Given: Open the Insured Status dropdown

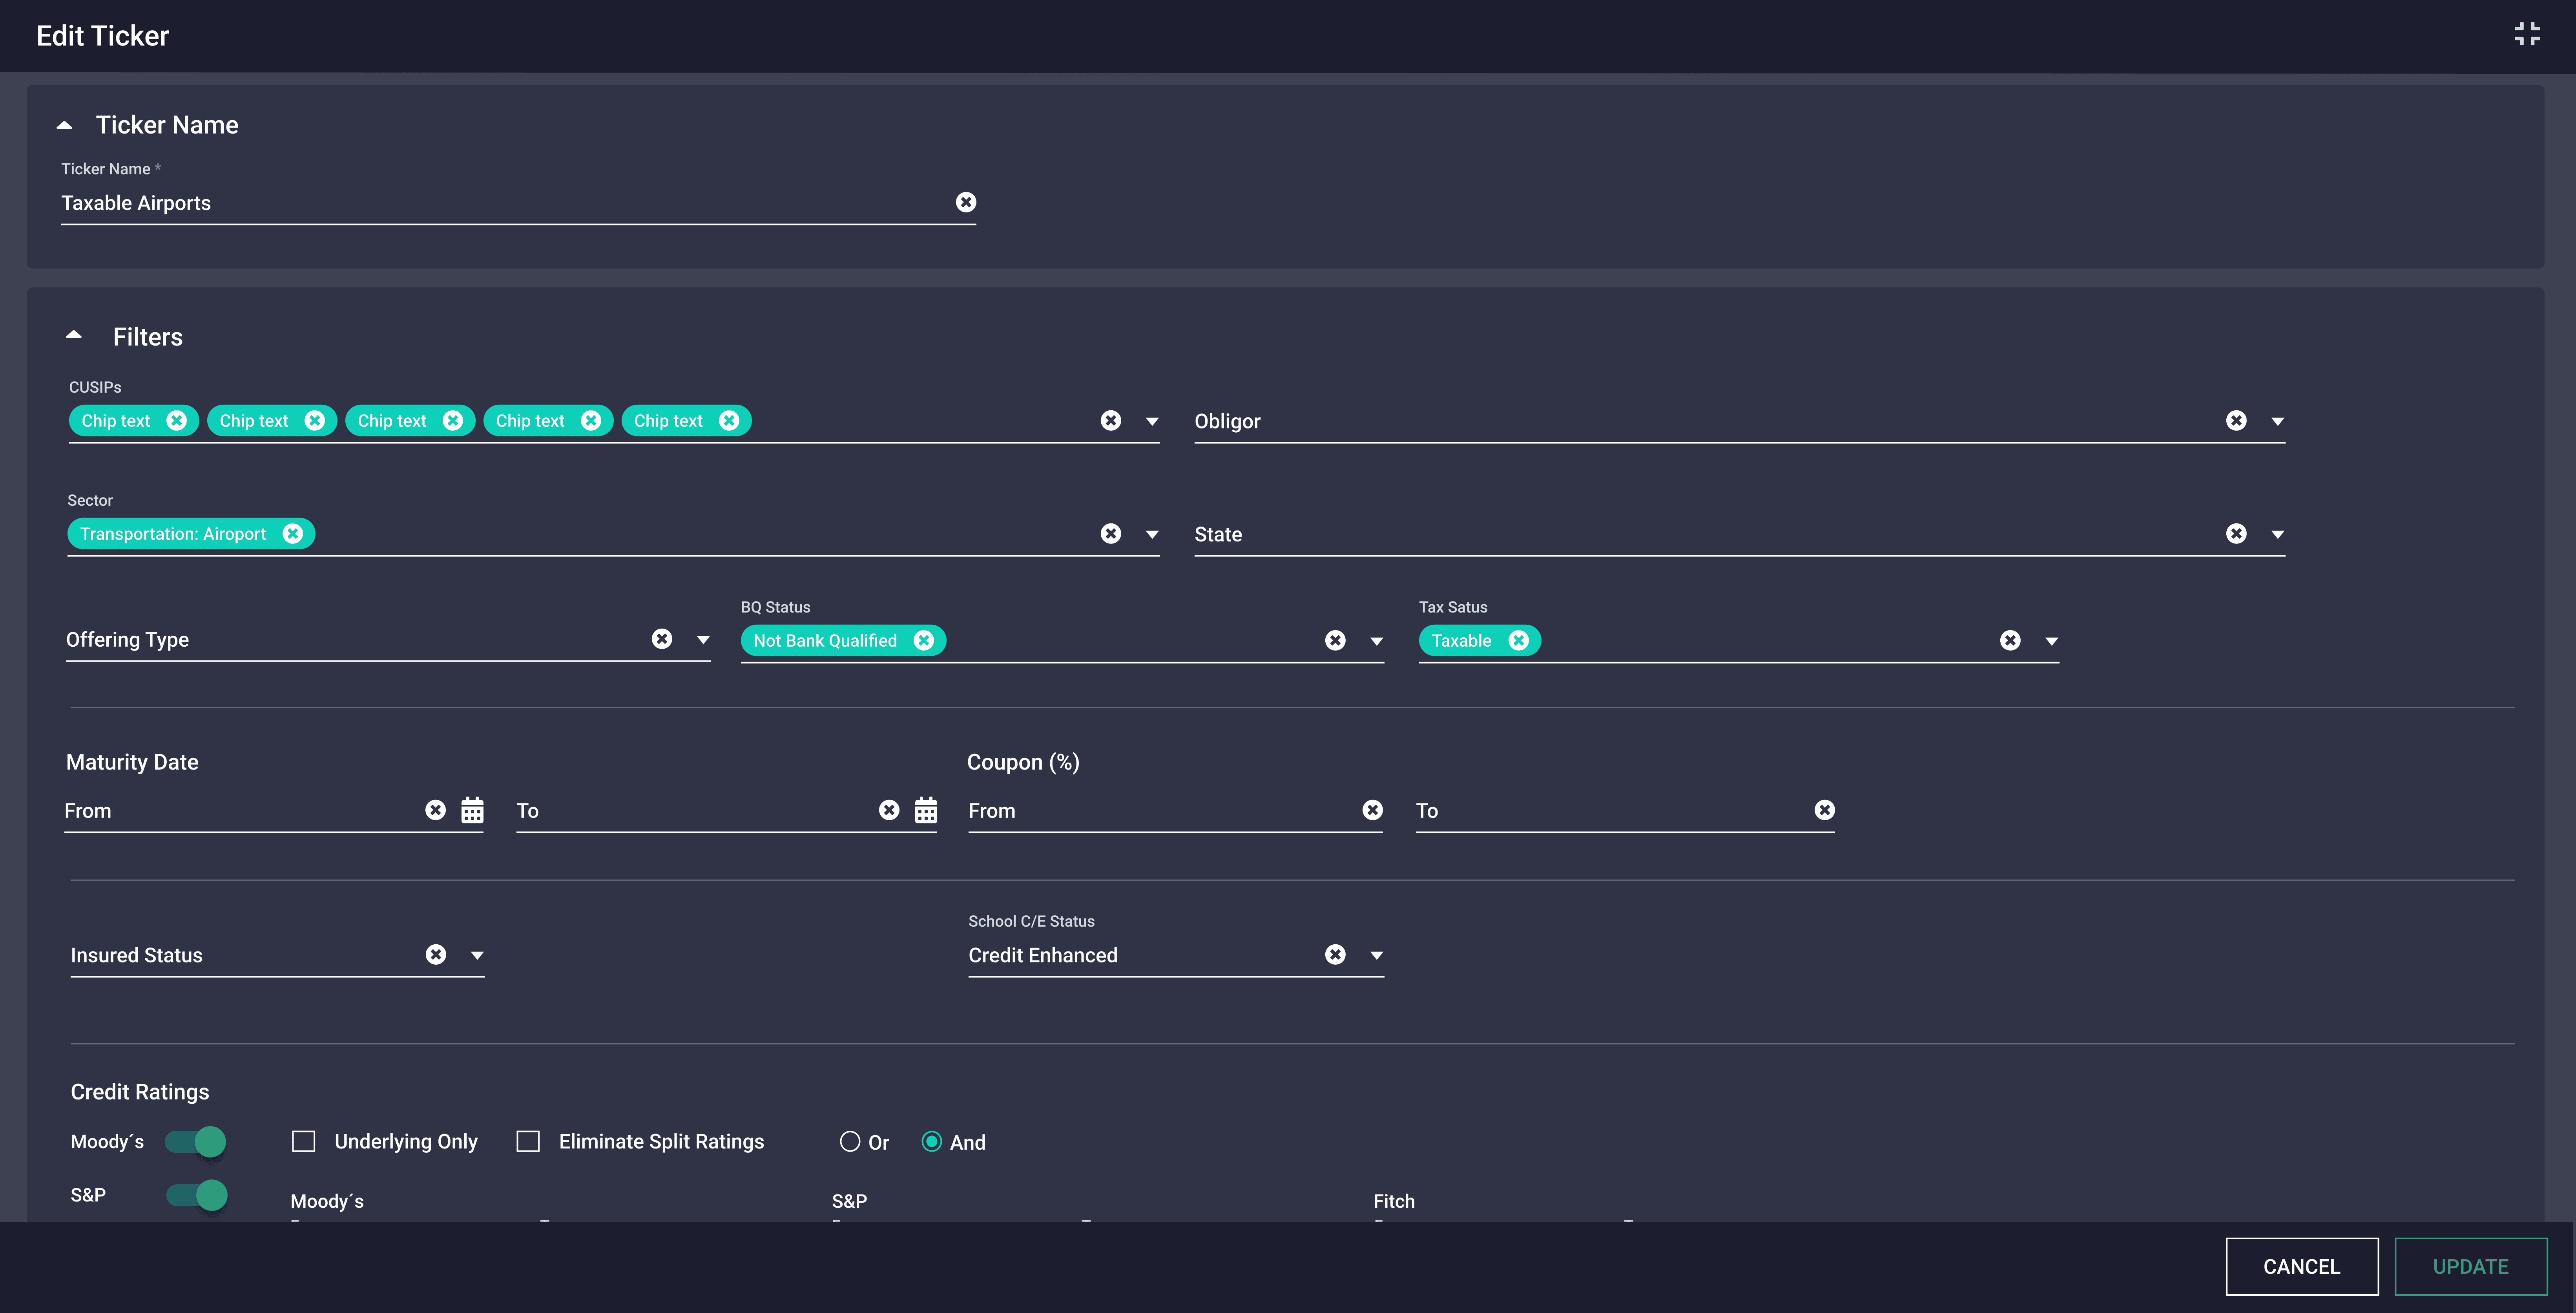Looking at the screenshot, I should (x=477, y=955).
